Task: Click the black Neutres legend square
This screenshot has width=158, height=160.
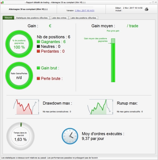Action: tap(38, 46)
